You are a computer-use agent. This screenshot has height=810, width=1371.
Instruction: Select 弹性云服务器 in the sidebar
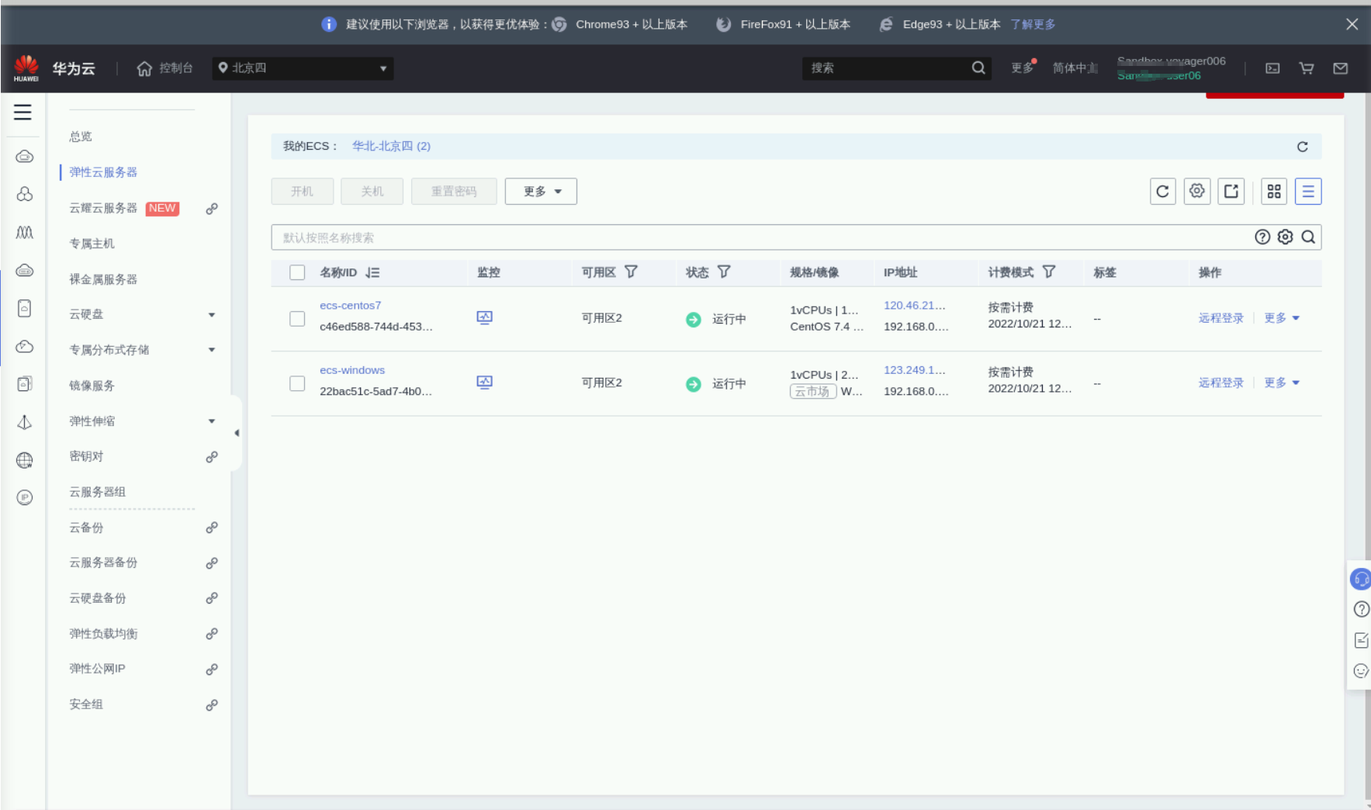pos(103,172)
